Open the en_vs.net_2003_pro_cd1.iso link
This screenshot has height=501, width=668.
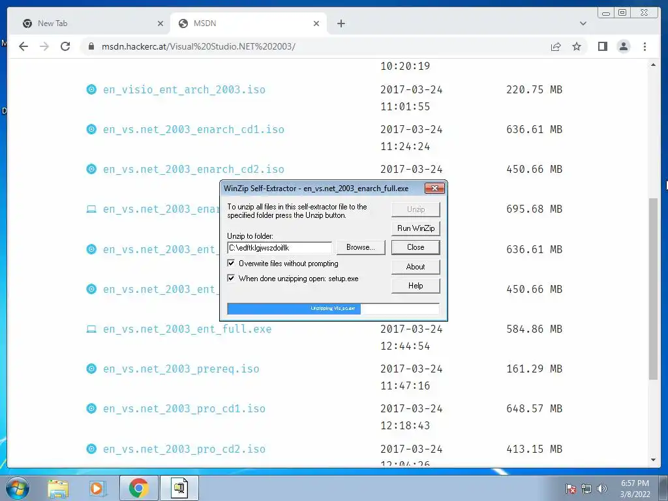click(x=184, y=409)
